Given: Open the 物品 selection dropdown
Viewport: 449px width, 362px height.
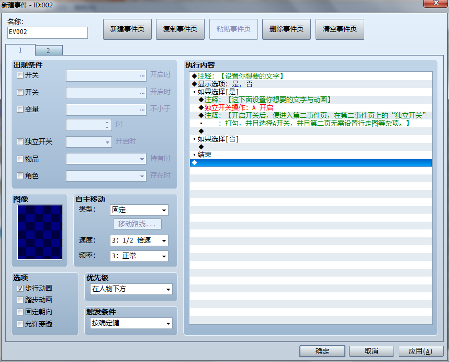Looking at the screenshot, I should pyautogui.click(x=106, y=159).
